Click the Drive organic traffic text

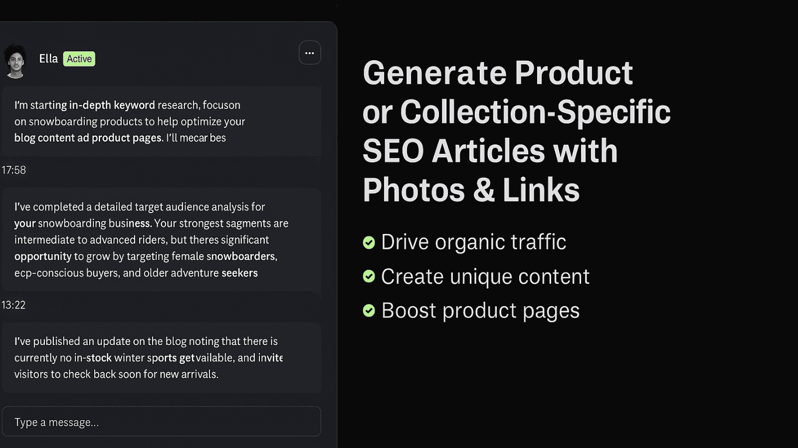474,242
